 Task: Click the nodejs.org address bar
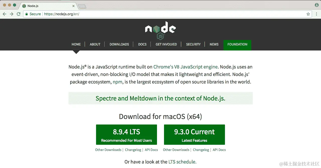point(167,14)
